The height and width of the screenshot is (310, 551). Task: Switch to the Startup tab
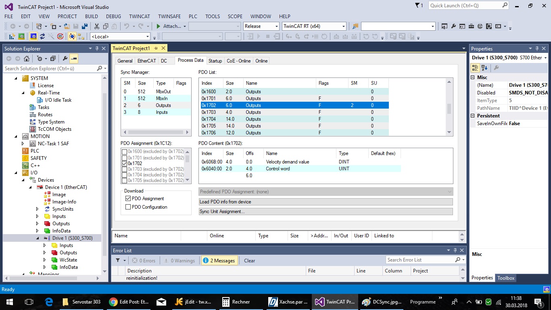[215, 61]
